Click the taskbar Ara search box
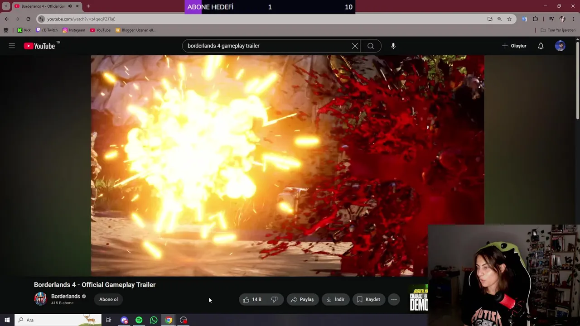The image size is (580, 326). point(58,320)
